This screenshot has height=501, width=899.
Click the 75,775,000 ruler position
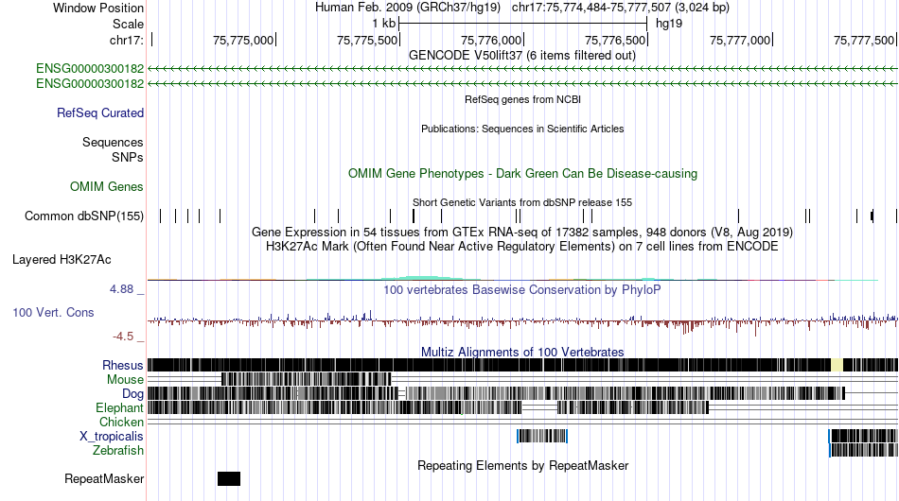[243, 40]
